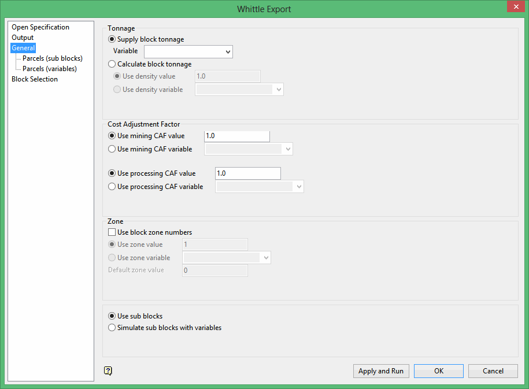The image size is (529, 389).
Task: Confirm with the OK button
Action: coord(439,371)
